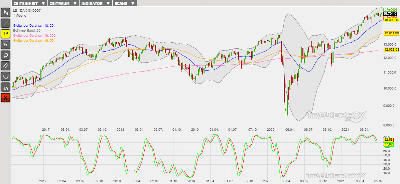Open the INDIKATOR dropdown list
The width and height of the screenshot is (400, 184).
click(96, 4)
